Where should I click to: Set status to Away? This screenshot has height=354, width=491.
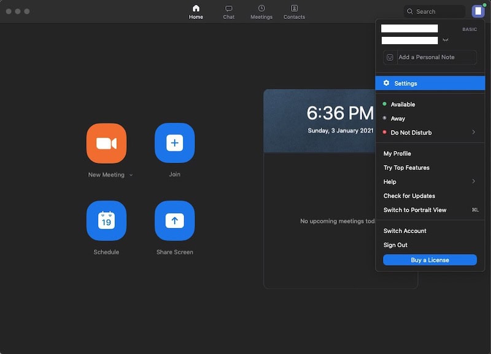coord(398,118)
